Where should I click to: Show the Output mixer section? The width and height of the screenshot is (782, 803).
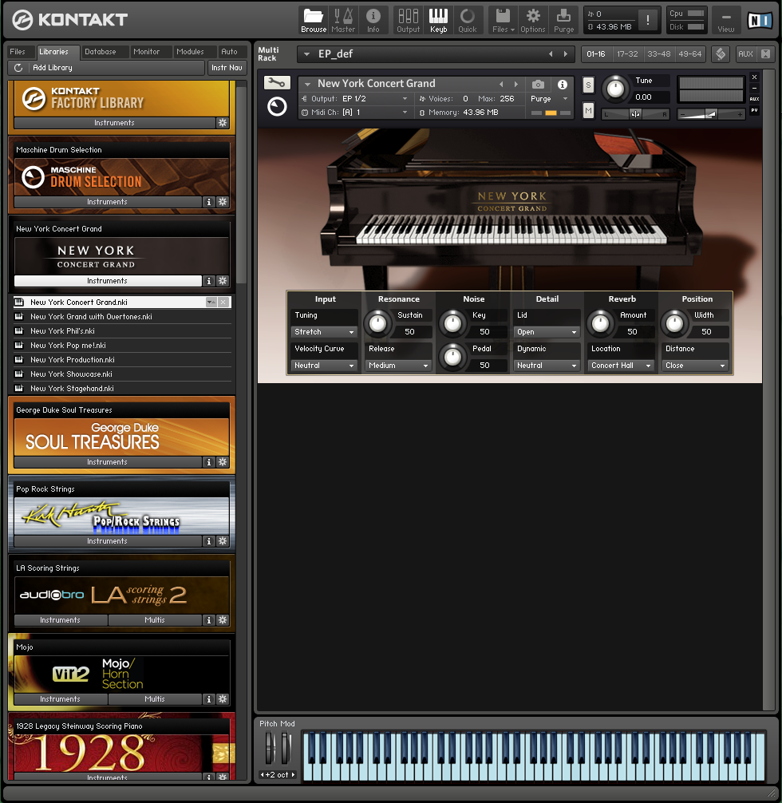pos(408,21)
